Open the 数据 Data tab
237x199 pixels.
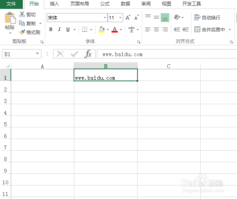point(125,4)
